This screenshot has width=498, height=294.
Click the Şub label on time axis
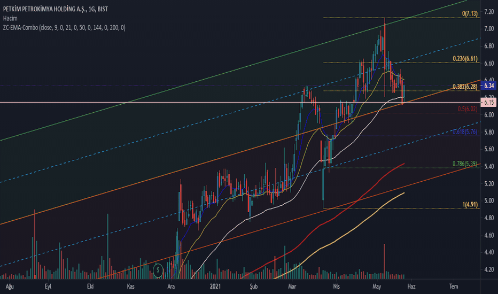[x=253, y=287]
